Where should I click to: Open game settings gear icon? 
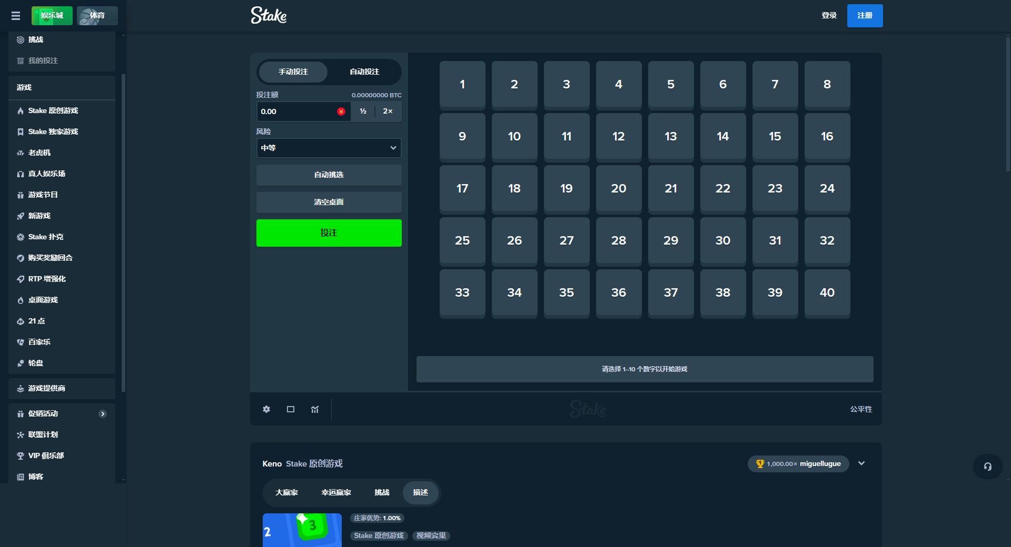click(x=266, y=409)
